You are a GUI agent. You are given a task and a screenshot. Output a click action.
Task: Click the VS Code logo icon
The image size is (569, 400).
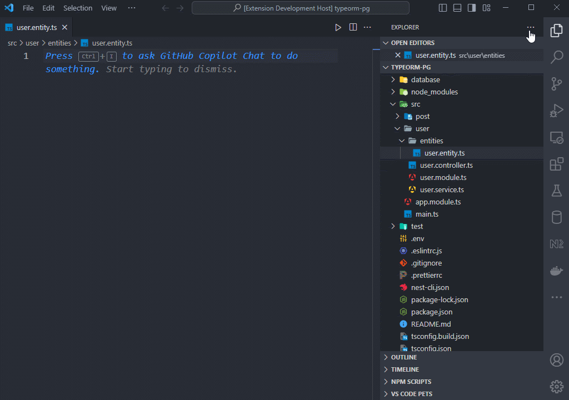9,8
